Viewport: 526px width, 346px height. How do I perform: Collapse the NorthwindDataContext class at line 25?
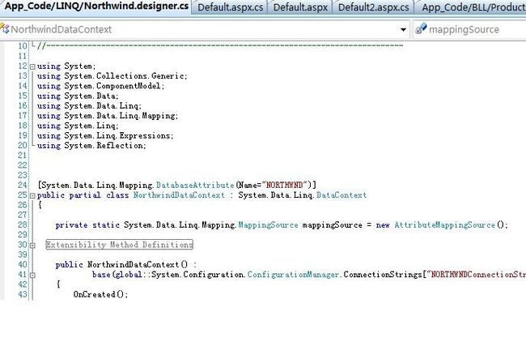point(32,195)
